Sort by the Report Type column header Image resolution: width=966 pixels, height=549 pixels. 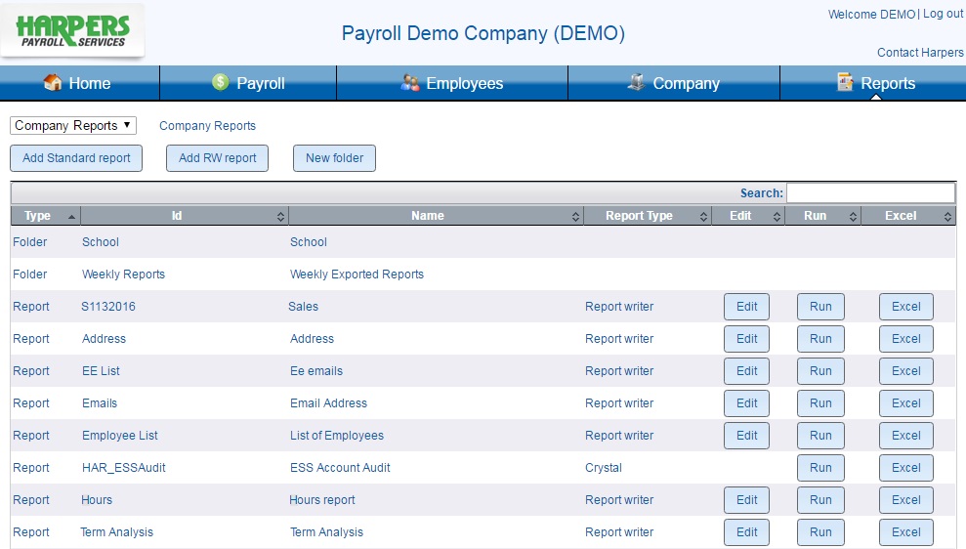(639, 216)
